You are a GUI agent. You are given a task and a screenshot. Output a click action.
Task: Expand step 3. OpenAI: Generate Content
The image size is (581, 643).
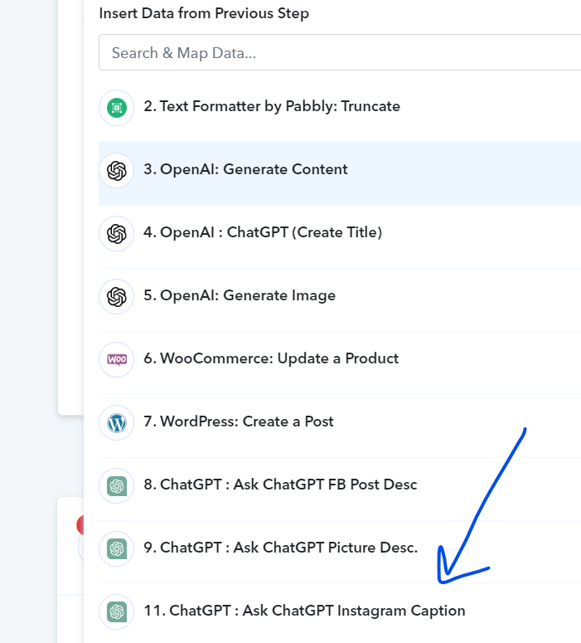pyautogui.click(x=340, y=174)
